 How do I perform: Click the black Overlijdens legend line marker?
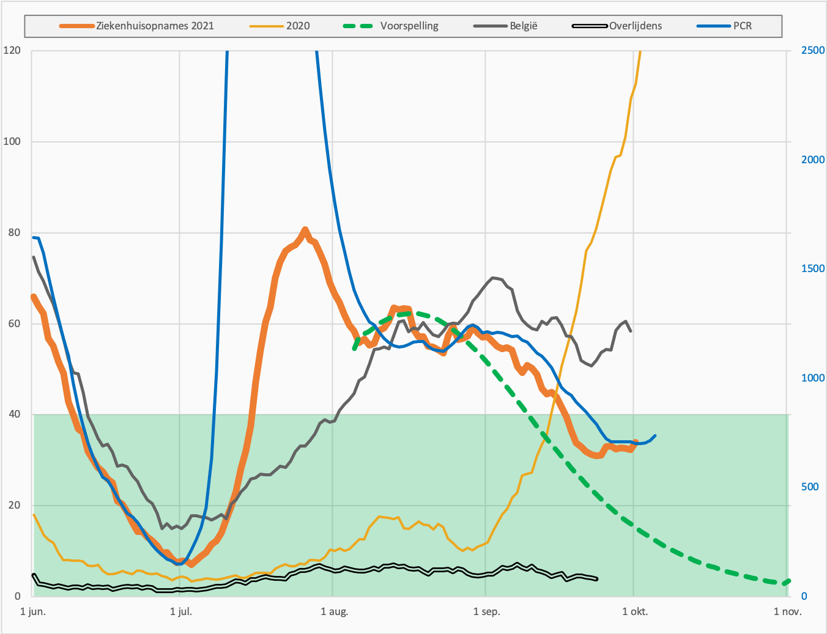[x=590, y=26]
